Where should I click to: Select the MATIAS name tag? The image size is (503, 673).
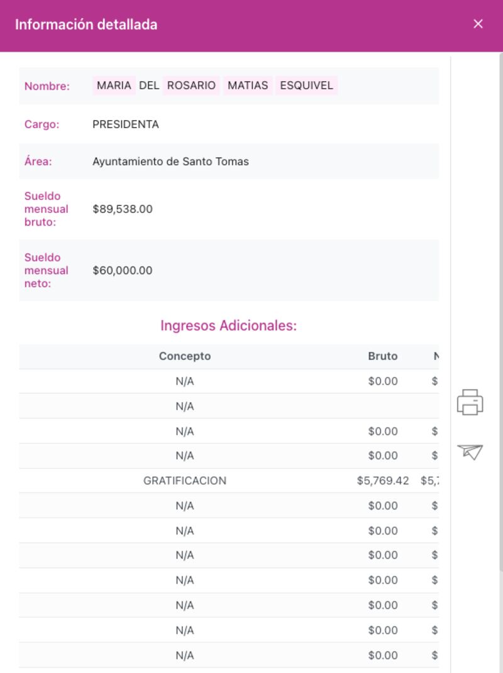pos(248,85)
